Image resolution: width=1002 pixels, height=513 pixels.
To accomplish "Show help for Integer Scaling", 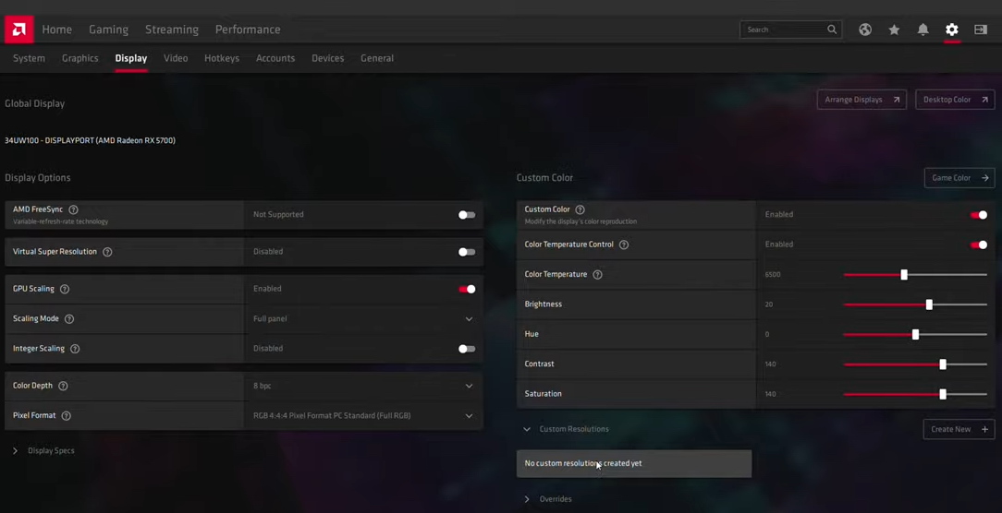I will [x=75, y=349].
